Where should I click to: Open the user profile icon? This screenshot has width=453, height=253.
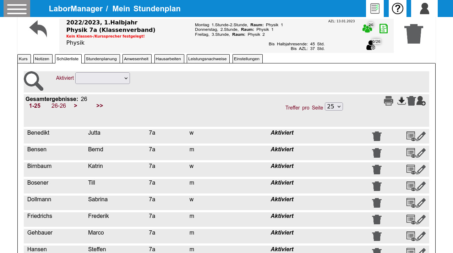pyautogui.click(x=425, y=9)
